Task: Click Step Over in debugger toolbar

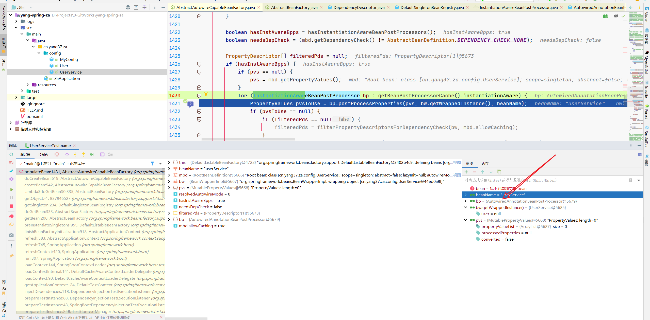Action: pos(67,154)
